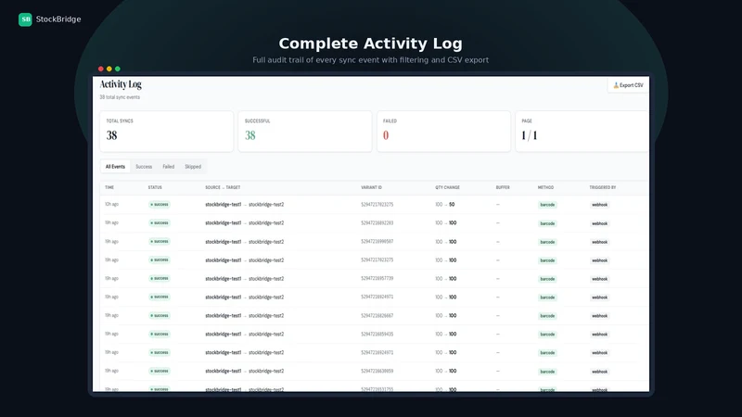Click the VARIANT ID column header
Image resolution: width=742 pixels, height=417 pixels.
pos(372,188)
